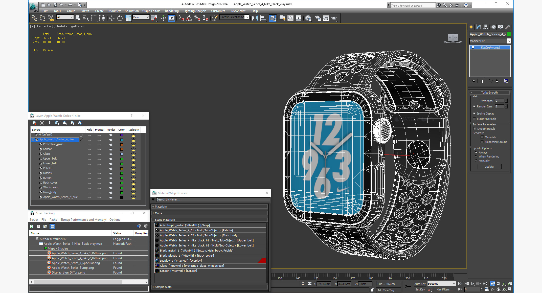Activate the Select and Rotate tool
The height and width of the screenshot is (293, 542).
[120, 18]
